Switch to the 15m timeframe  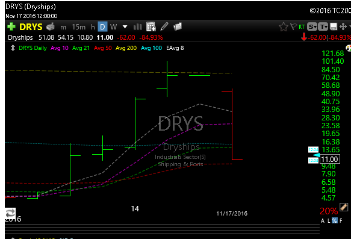pos(79,27)
